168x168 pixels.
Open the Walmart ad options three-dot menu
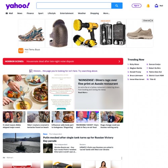click(x=122, y=158)
